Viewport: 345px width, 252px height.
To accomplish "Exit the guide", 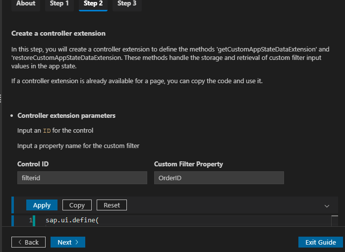I will click(321, 242).
